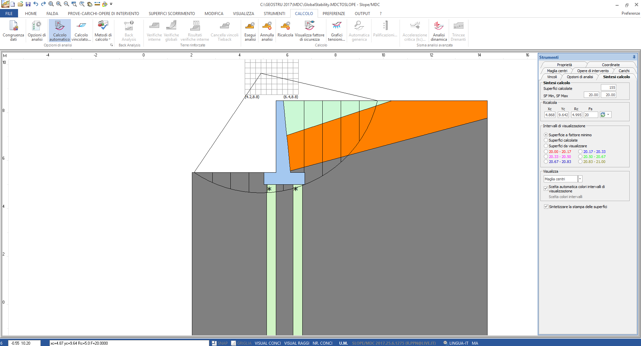The height and width of the screenshot is (346, 641).
Task: Create a new file from quick toolbar
Action: [x=13, y=4]
